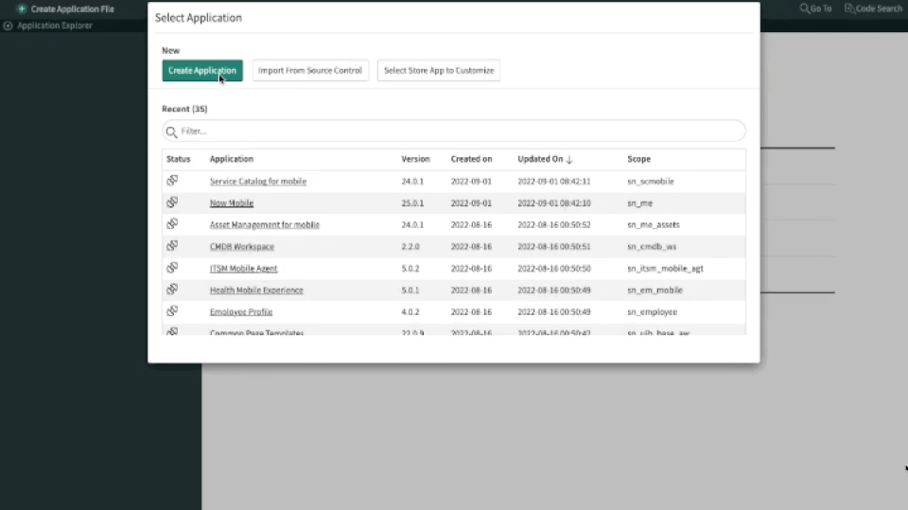Click the Recent (35) heading
The width and height of the screenshot is (908, 510).
coord(184,109)
